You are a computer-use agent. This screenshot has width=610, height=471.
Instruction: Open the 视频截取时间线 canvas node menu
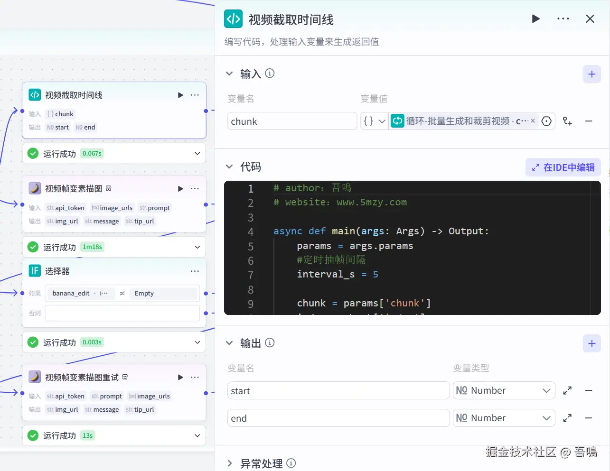[x=195, y=95]
